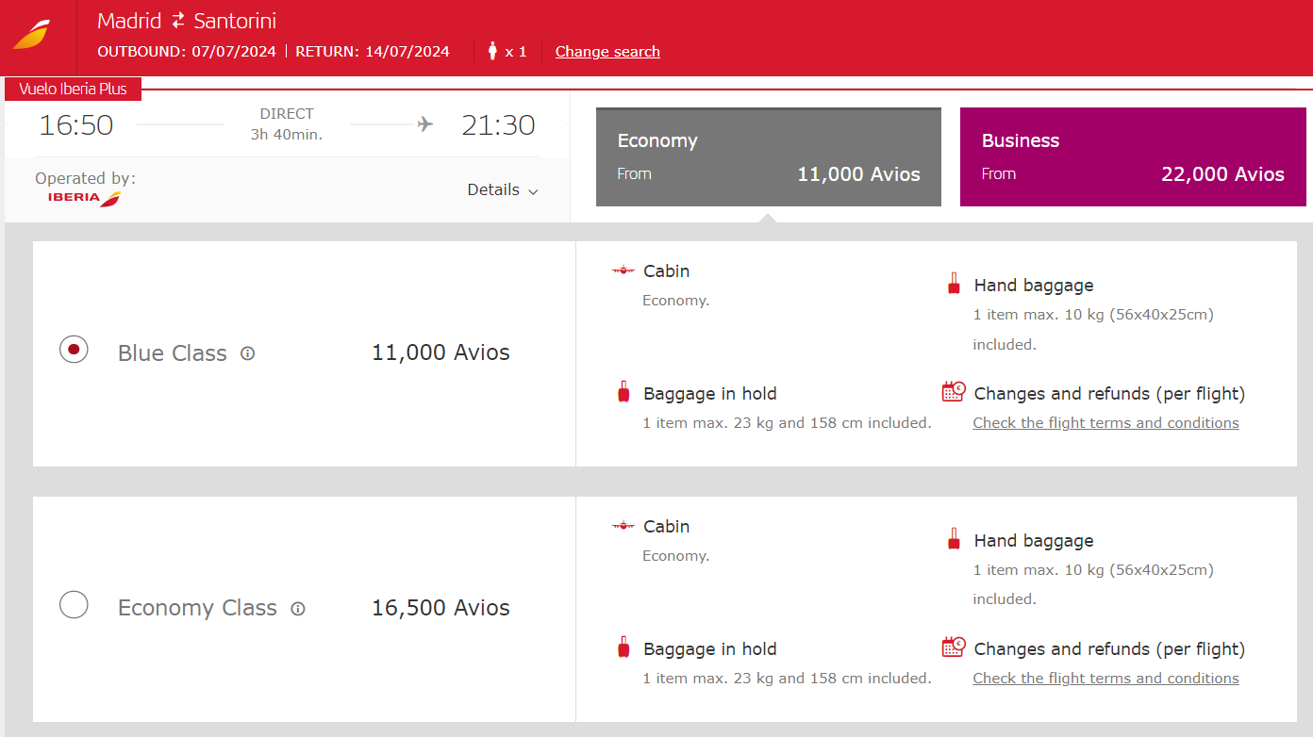Switch to the Economy fare tab
The image size is (1313, 737).
tap(768, 156)
